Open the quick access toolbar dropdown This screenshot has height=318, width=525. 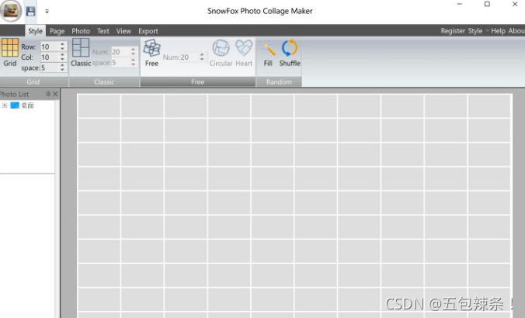click(47, 12)
